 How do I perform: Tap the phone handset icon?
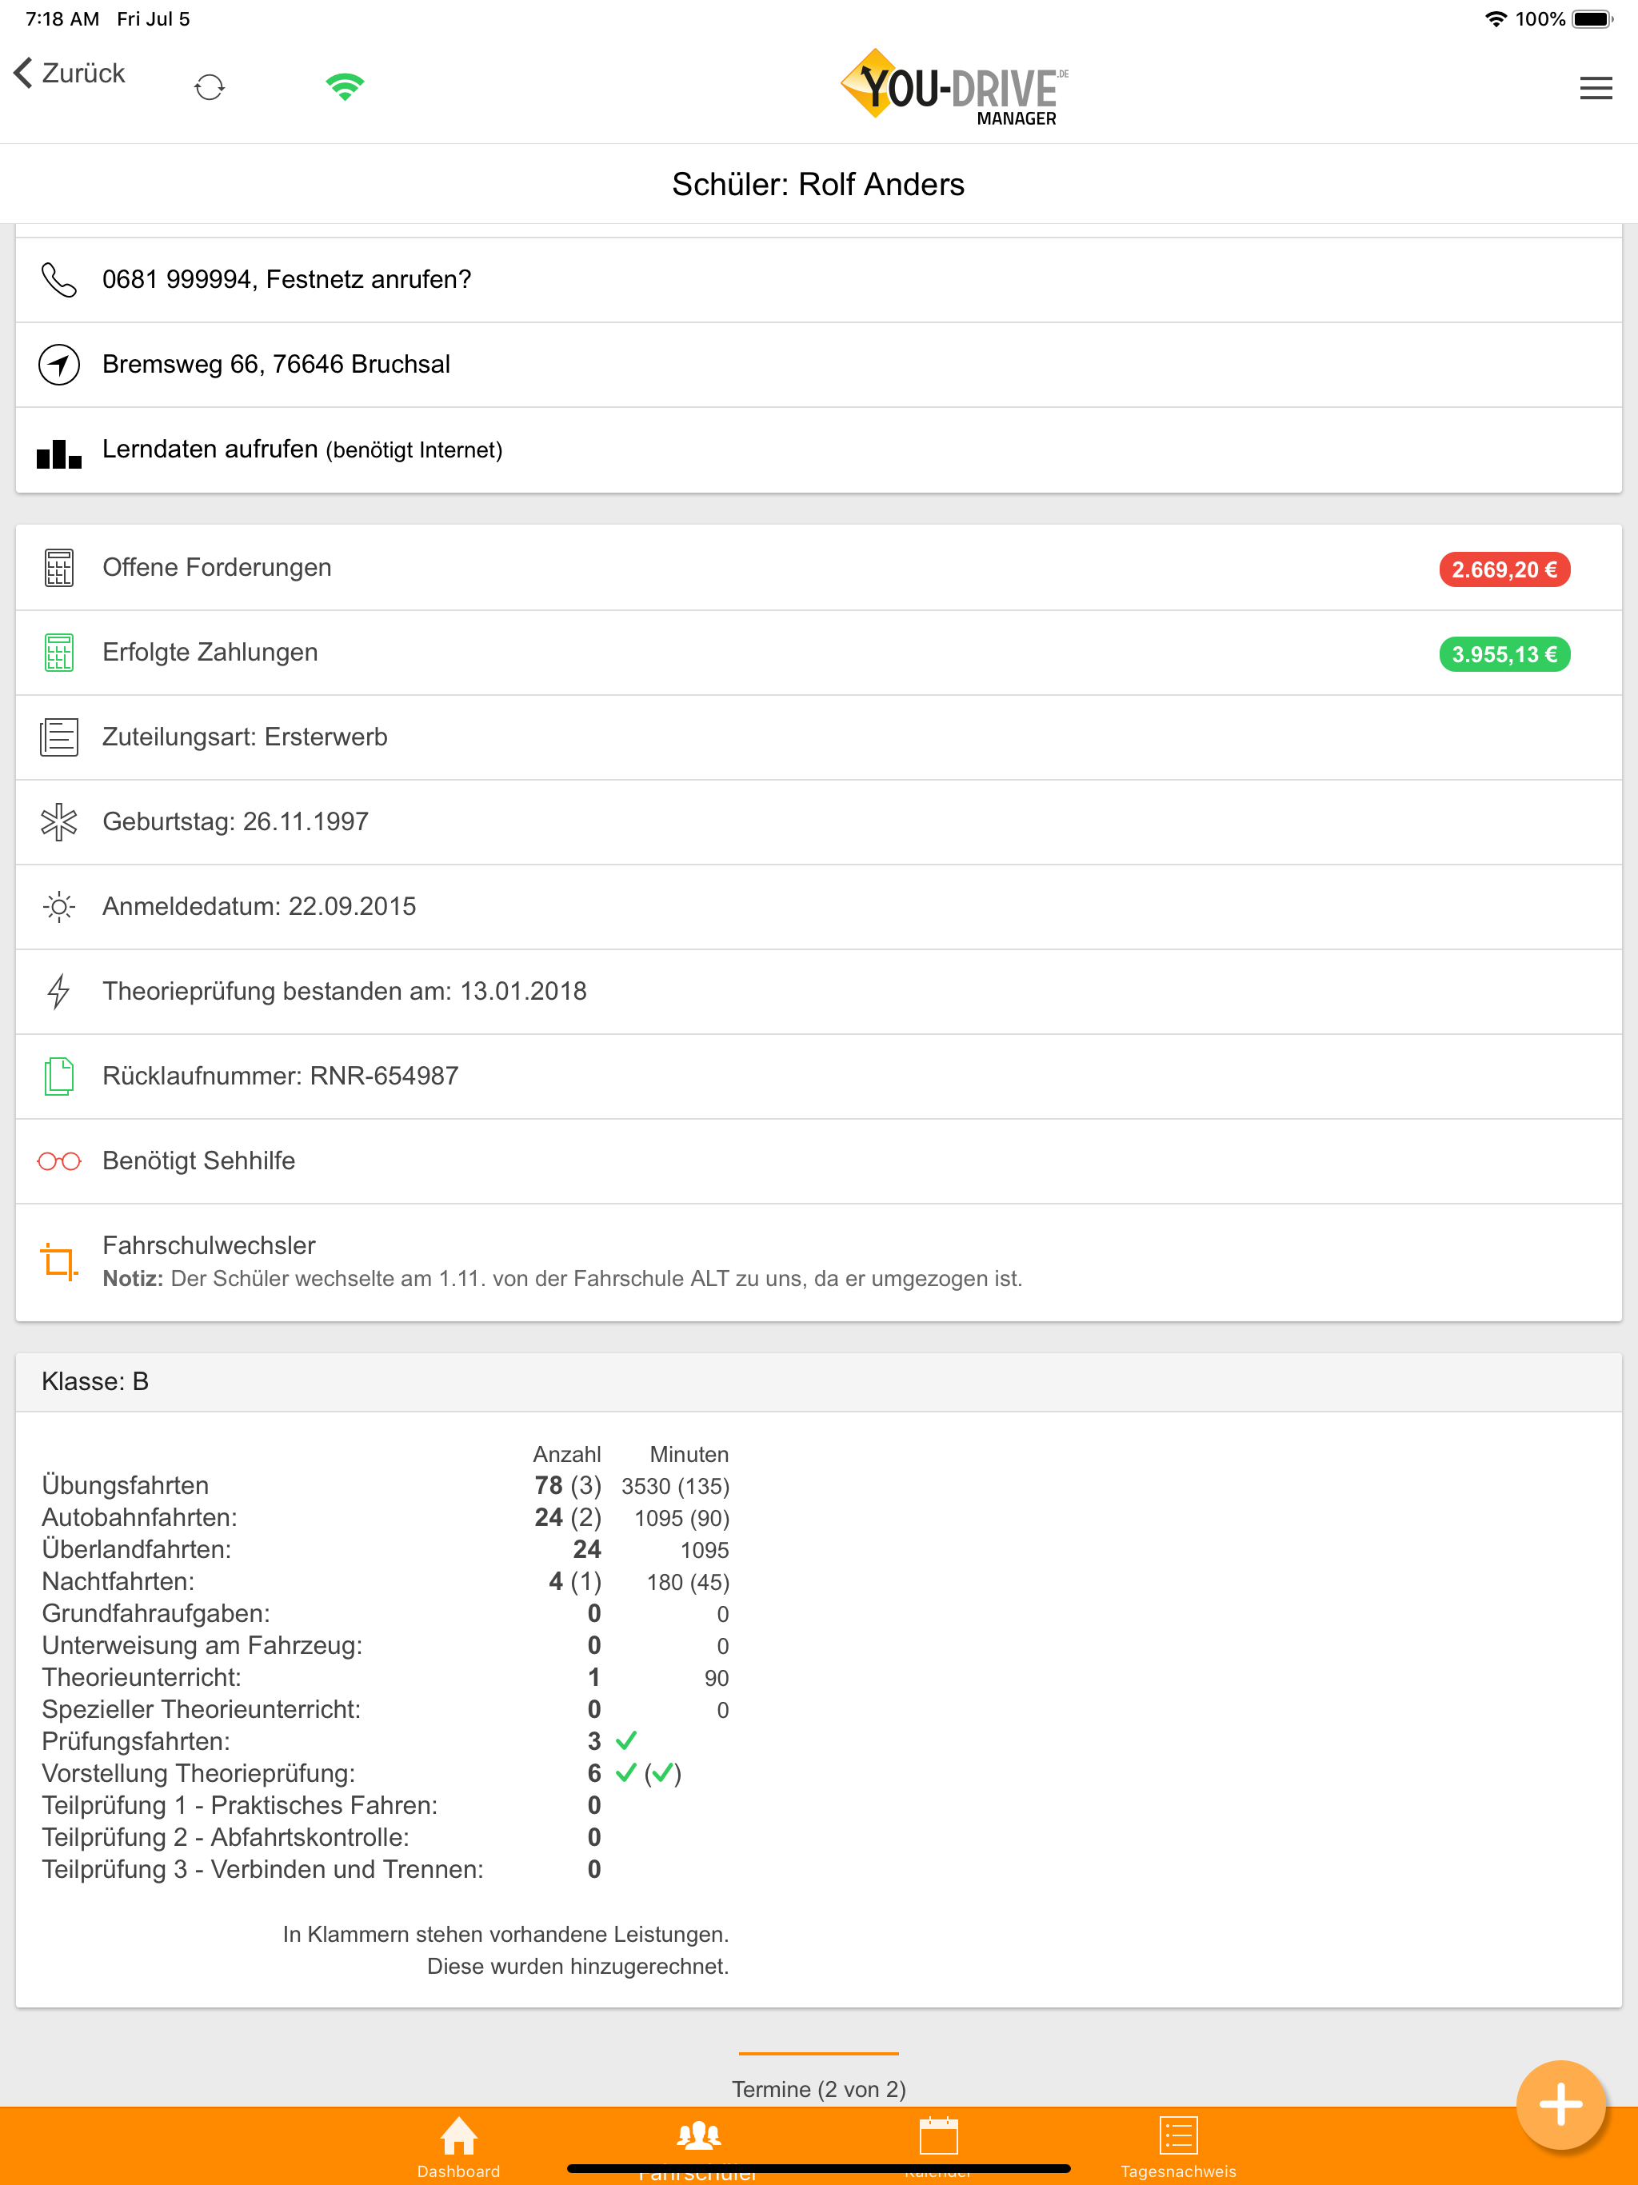[x=59, y=280]
